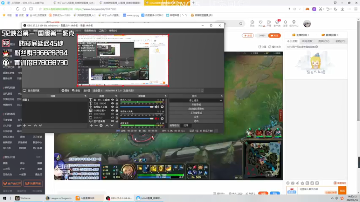Go to browser home page

click(24, 9)
